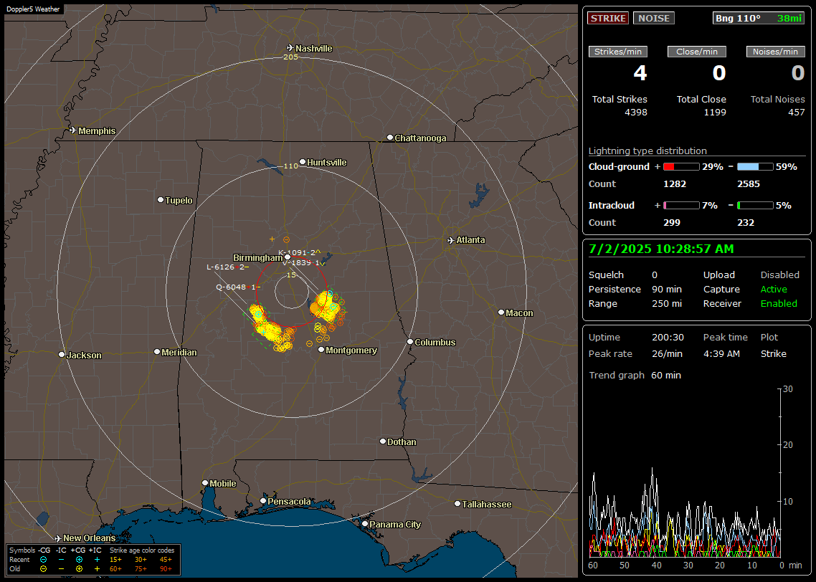Click the Range 250 mi value
This screenshot has height=582, width=816.
[x=667, y=303]
